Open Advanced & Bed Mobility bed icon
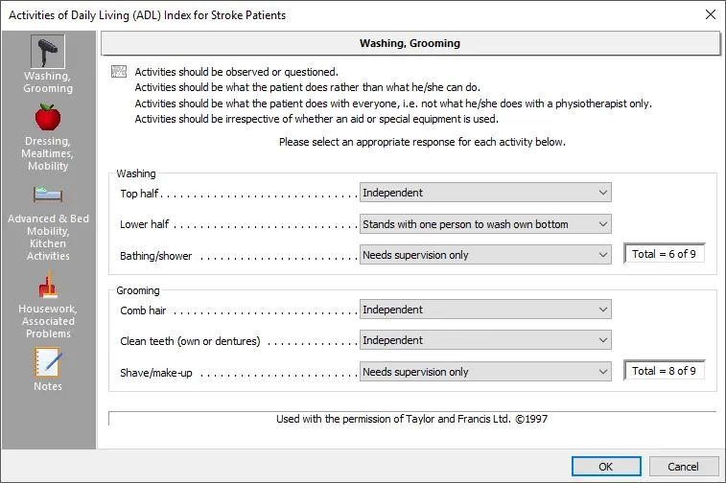The width and height of the screenshot is (726, 483). tap(48, 195)
